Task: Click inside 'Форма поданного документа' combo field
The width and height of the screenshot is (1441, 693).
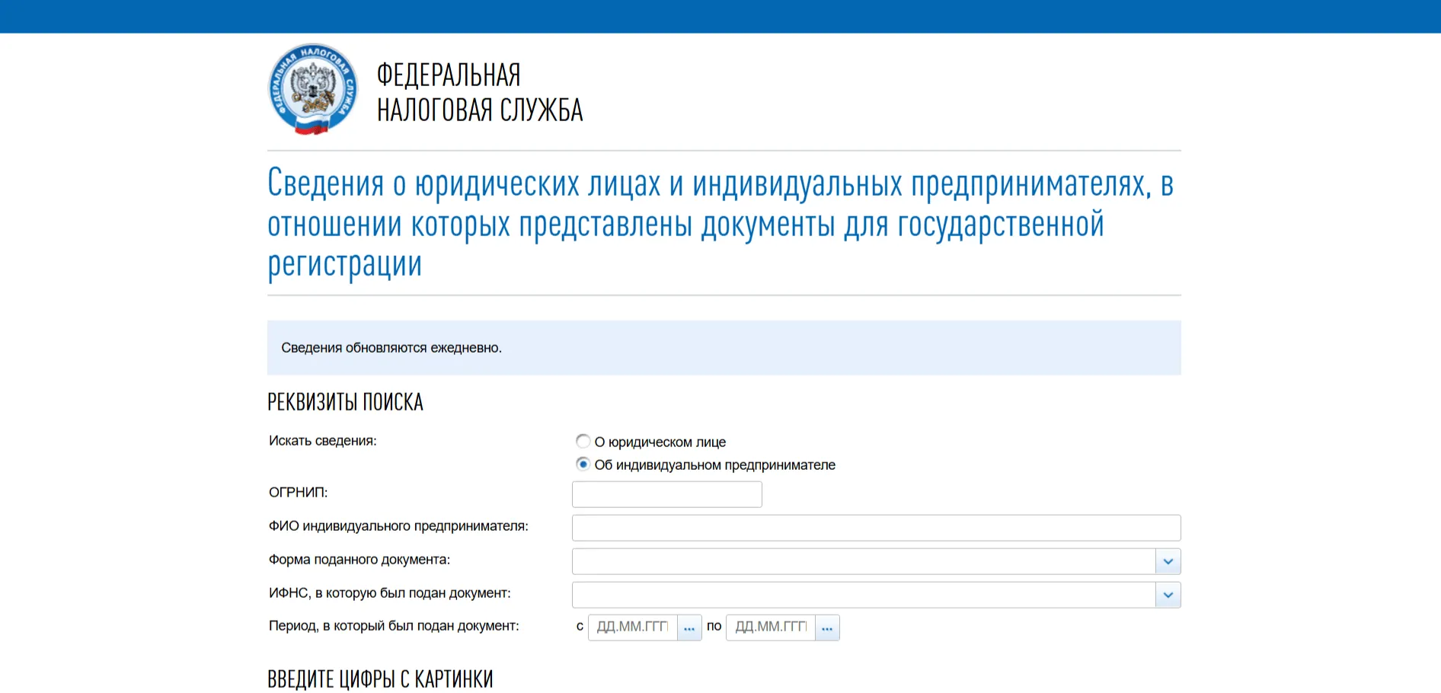Action: tap(863, 561)
